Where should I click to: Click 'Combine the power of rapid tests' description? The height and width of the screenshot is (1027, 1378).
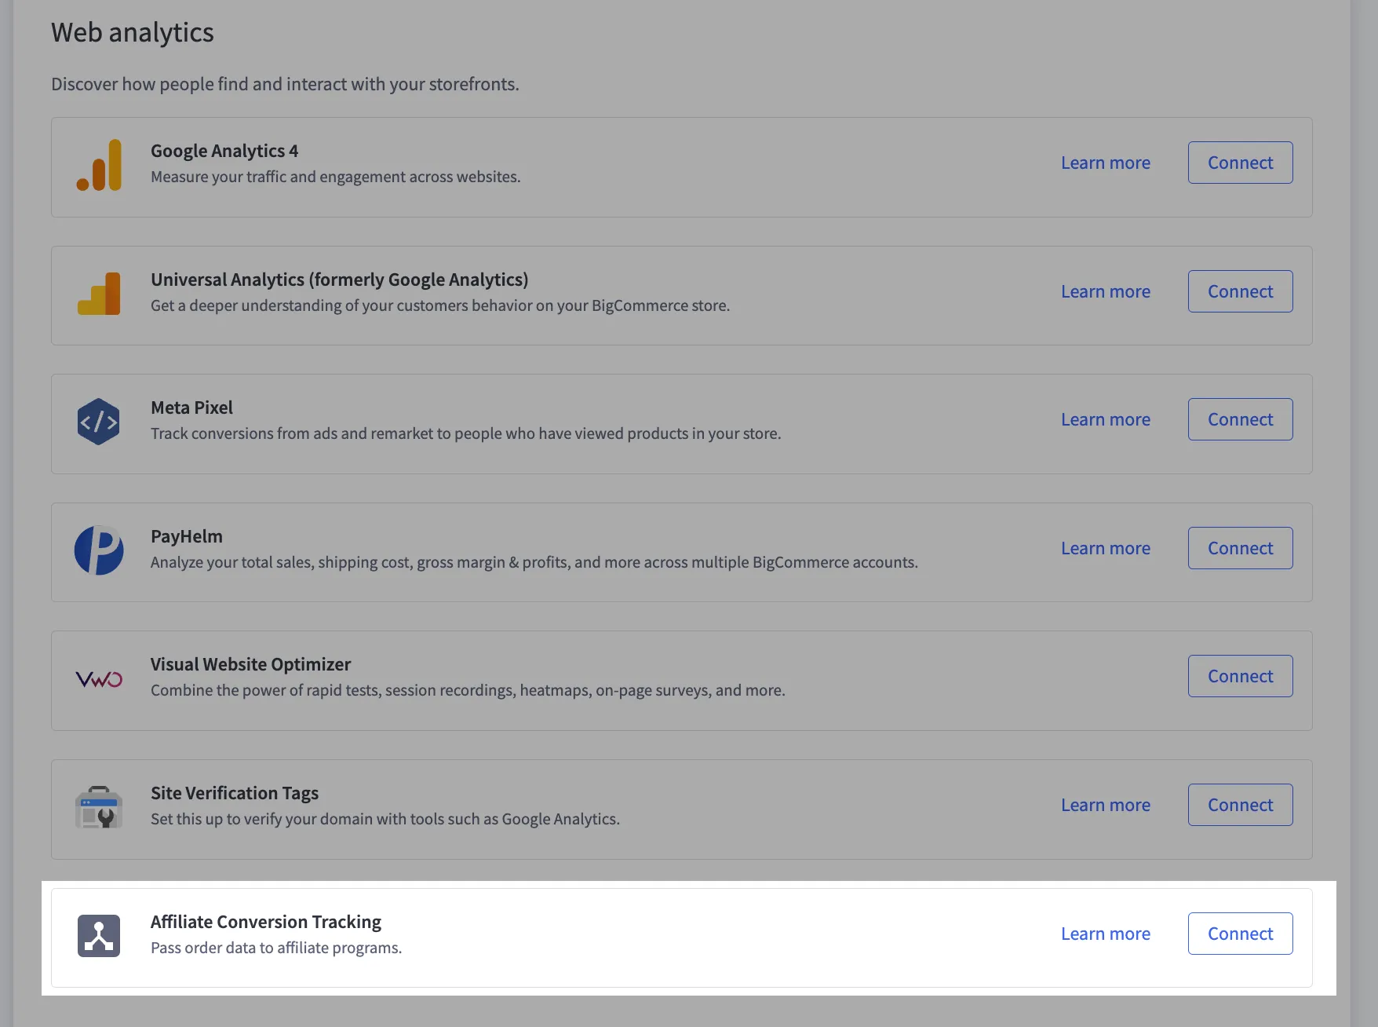point(468,690)
